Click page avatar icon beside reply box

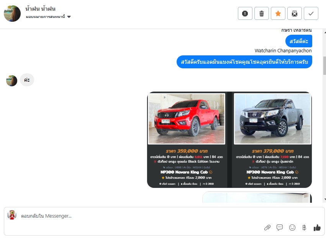[12, 215]
